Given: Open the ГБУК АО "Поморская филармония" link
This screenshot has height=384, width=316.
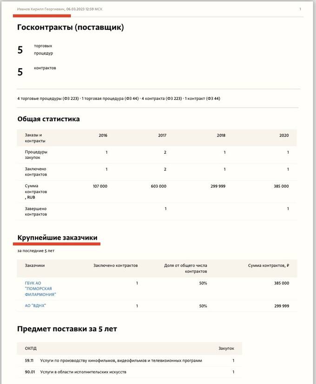Looking at the screenshot, I should point(40,289).
